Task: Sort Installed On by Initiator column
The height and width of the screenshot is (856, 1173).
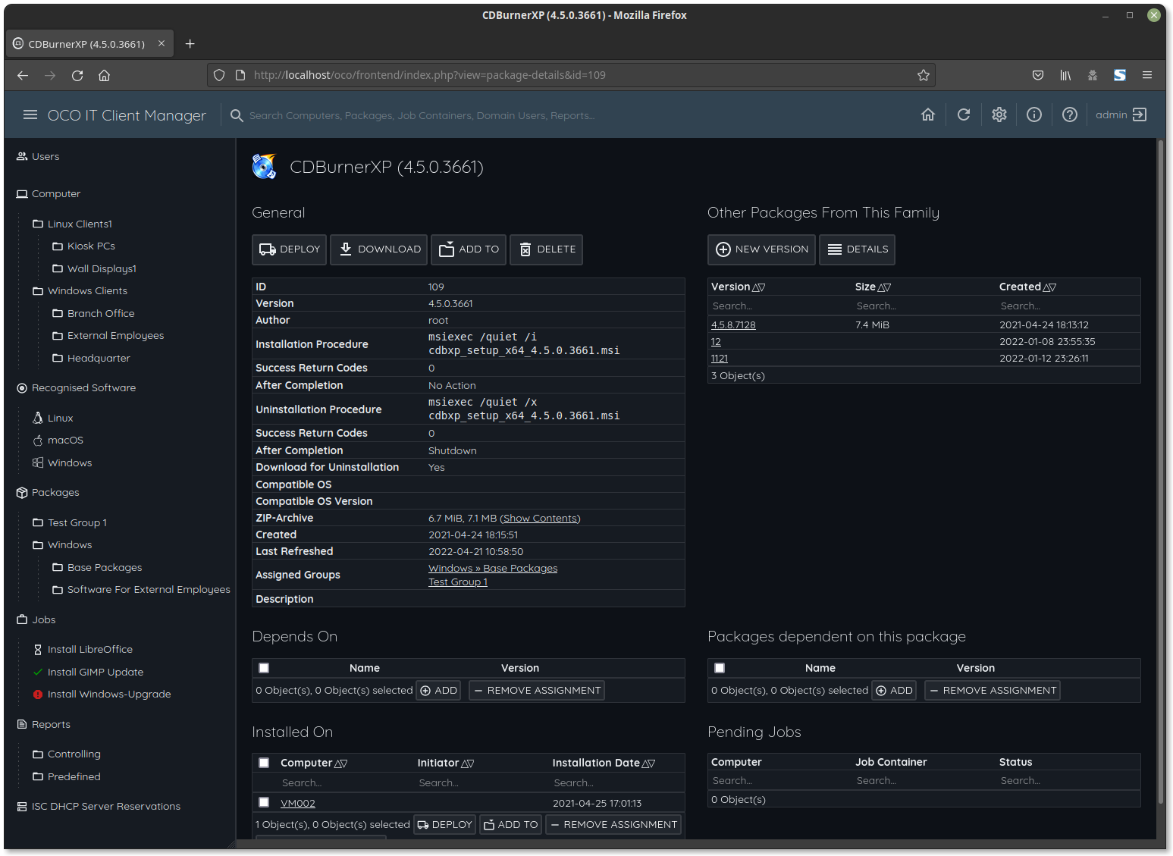Action: 446,763
